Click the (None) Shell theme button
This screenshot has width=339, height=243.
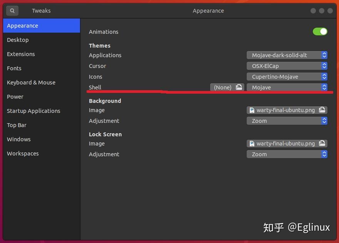click(x=222, y=87)
